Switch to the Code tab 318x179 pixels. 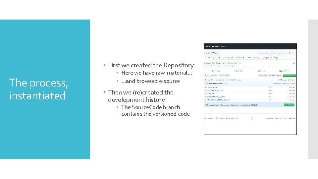coord(208,58)
